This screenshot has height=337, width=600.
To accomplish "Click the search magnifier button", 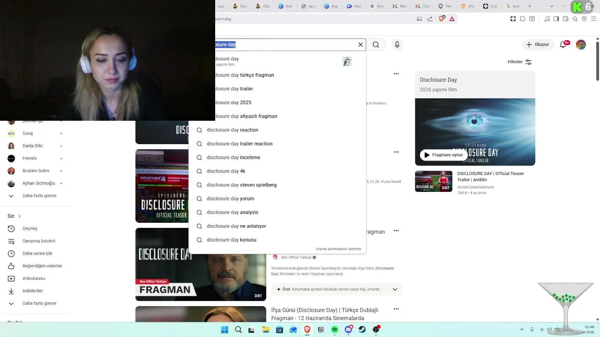I will [x=376, y=44].
